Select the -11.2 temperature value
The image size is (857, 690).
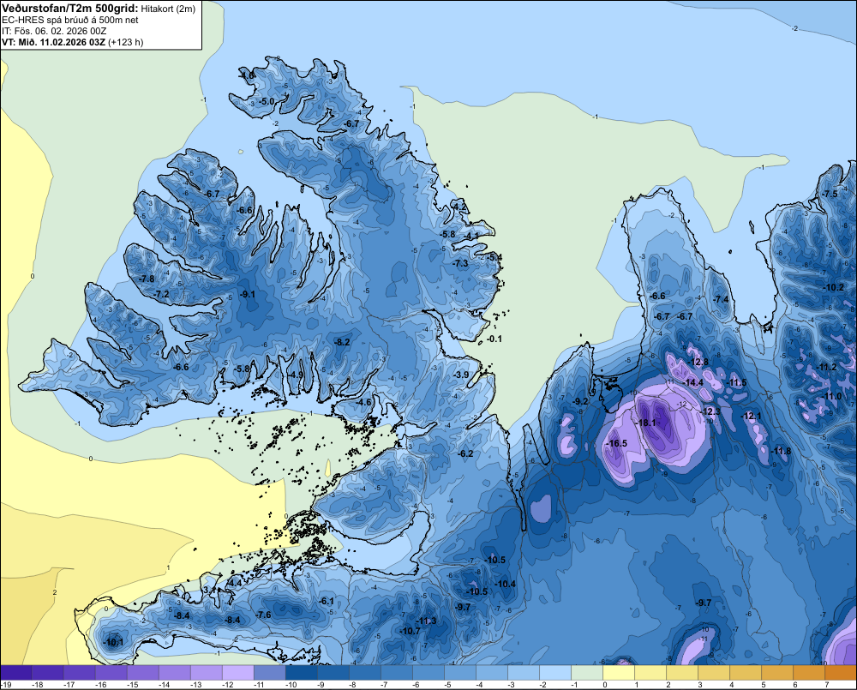point(827,367)
